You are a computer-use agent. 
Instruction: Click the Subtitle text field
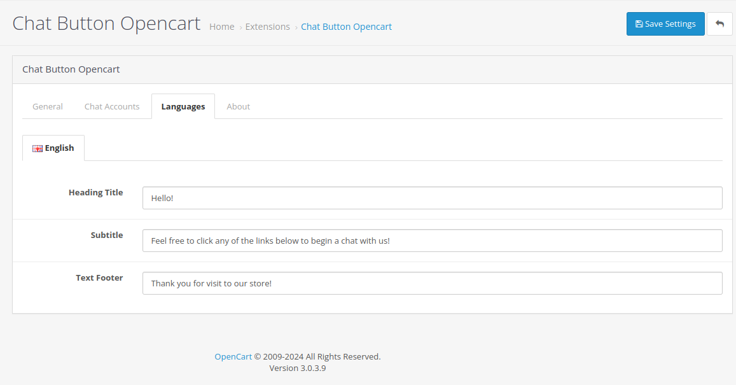click(x=432, y=241)
